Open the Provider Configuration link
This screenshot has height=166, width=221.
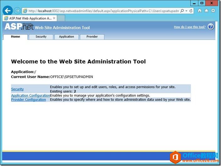(x=29, y=99)
